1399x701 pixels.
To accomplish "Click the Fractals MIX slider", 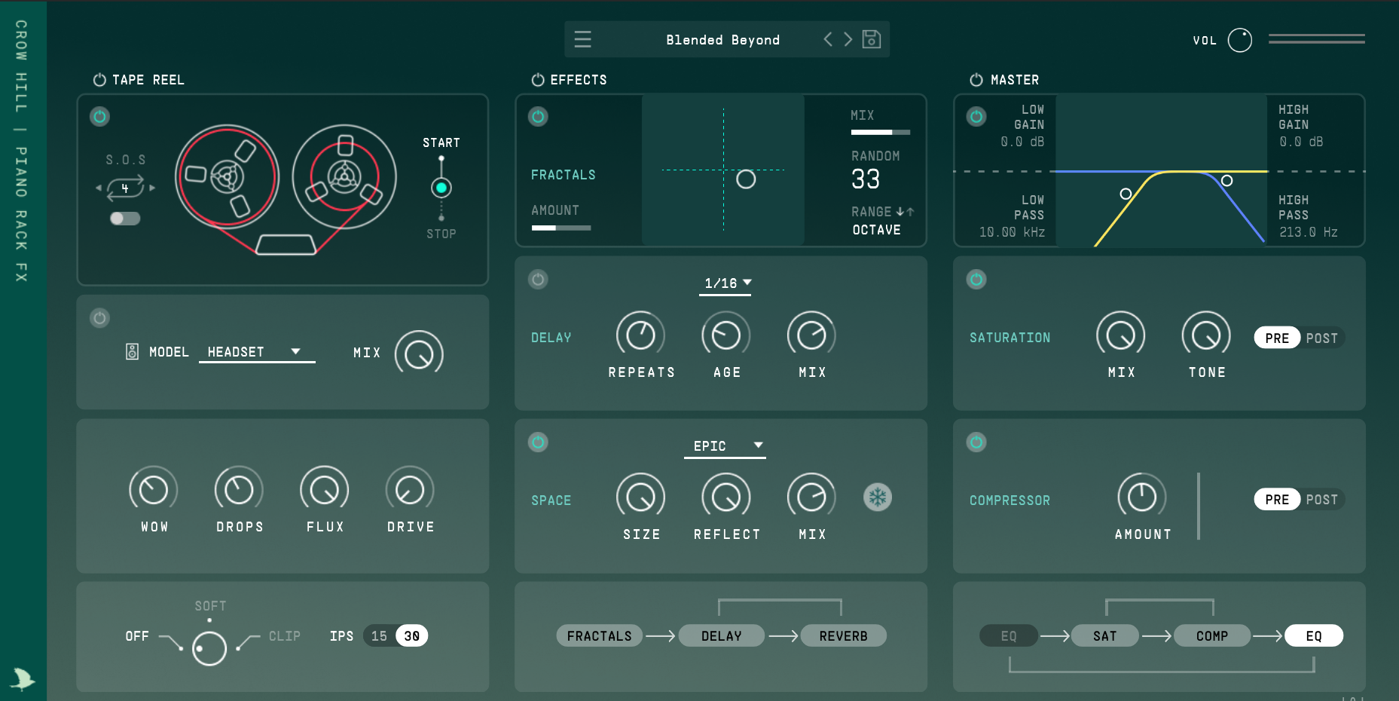I will tap(880, 133).
